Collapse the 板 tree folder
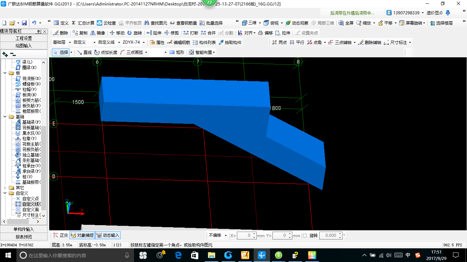 (x=5, y=73)
